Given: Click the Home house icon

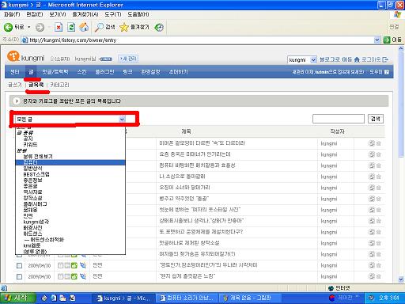Looking at the screenshot, I should 84,27.
